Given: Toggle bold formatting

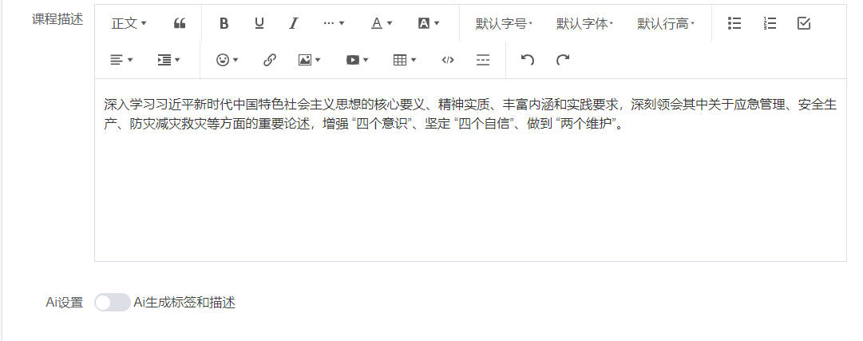Looking at the screenshot, I should tap(224, 24).
